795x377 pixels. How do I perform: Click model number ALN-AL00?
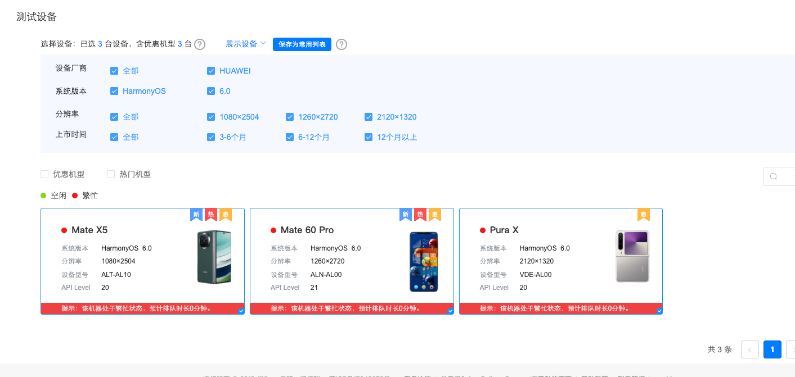326,275
